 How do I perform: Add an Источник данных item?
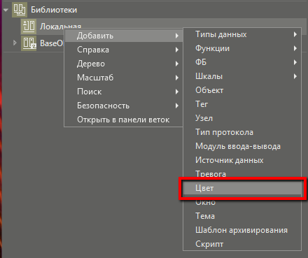(x=242, y=160)
